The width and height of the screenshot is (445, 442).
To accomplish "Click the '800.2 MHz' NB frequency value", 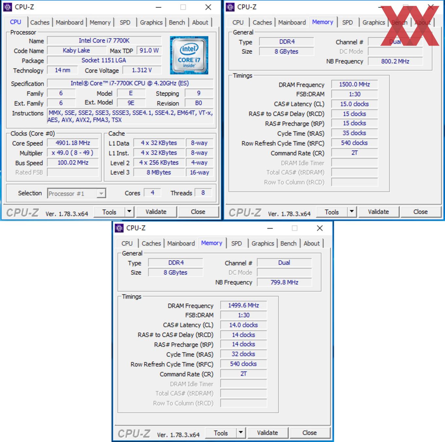I will 395,61.
